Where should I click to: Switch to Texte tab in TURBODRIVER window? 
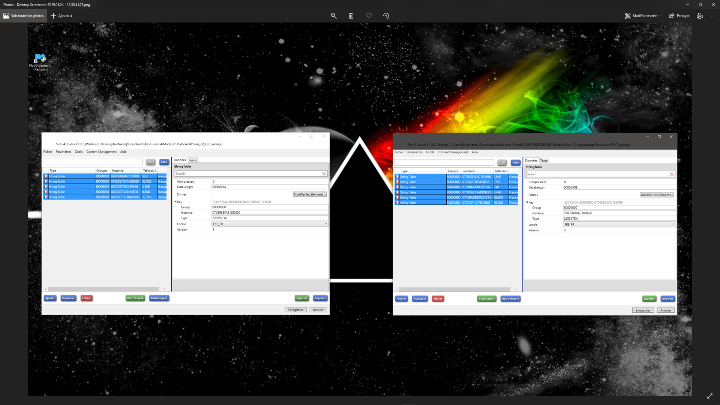point(544,160)
